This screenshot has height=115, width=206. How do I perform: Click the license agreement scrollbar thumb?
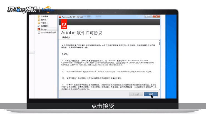point(159,43)
